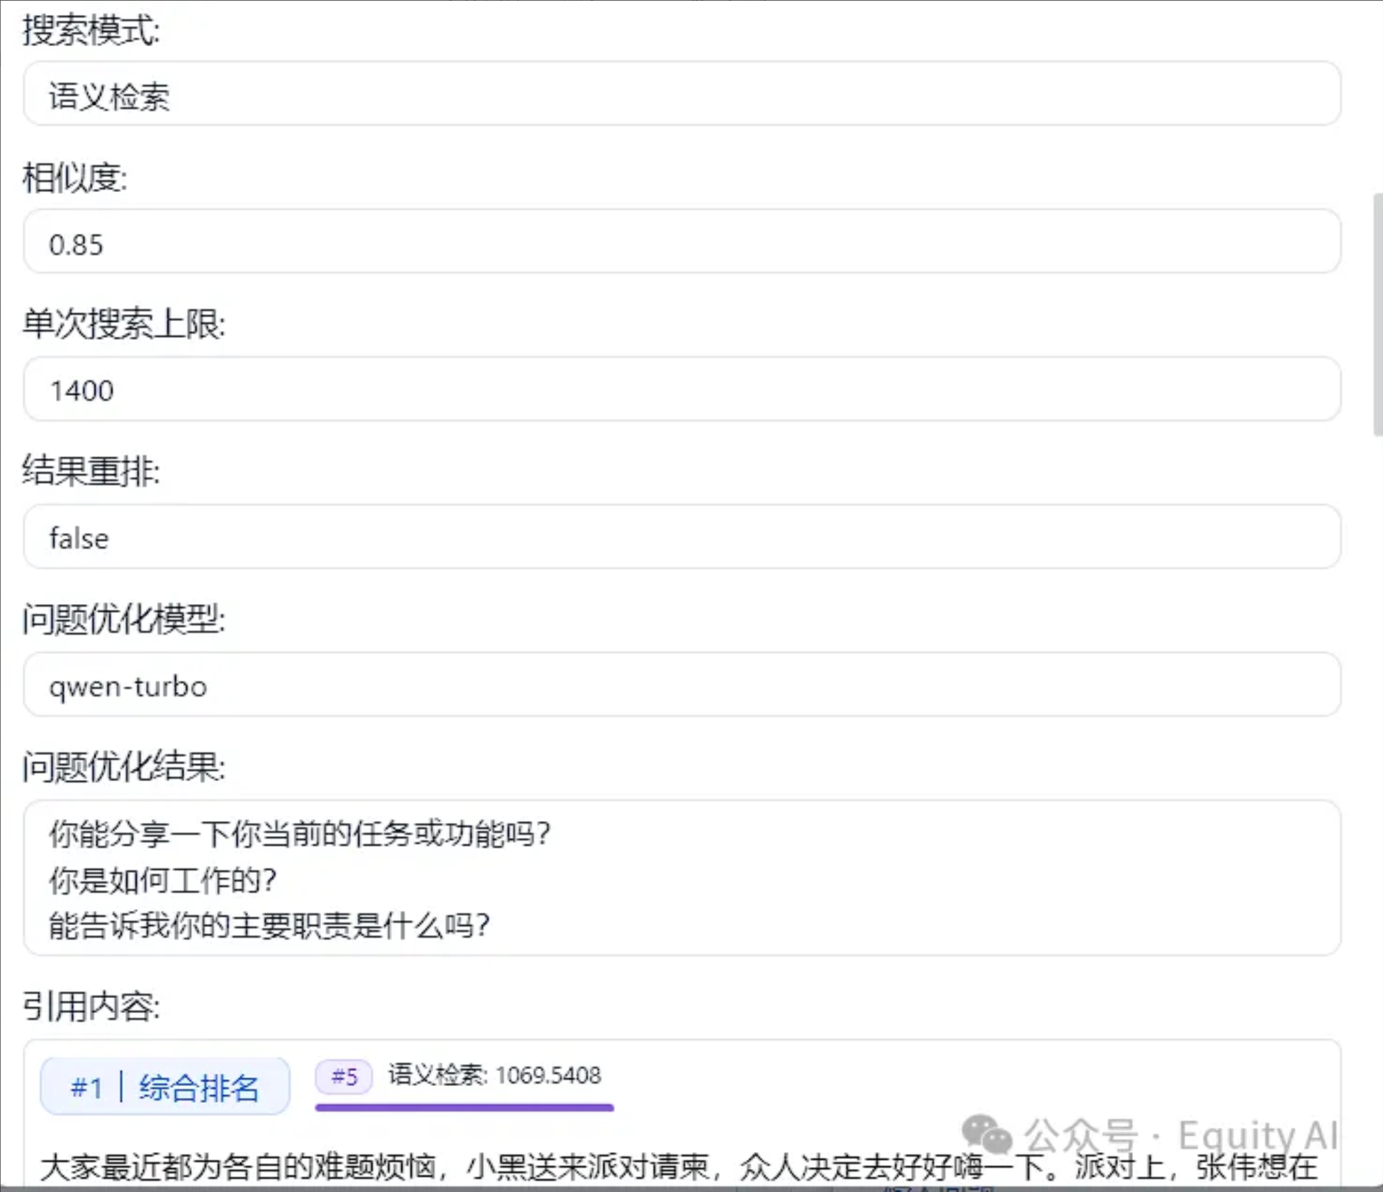This screenshot has width=1383, height=1192.
Task: Click the 问题优化模型 label
Action: [x=124, y=618]
